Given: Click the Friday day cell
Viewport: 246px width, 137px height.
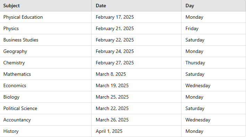Looking at the screenshot, I should coord(214,28).
